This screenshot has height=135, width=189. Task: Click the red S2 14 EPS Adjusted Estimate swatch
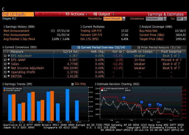click(x=102, y=88)
